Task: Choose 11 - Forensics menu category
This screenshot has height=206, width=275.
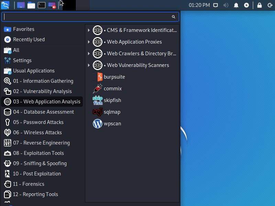Action: pyautogui.click(x=29, y=184)
